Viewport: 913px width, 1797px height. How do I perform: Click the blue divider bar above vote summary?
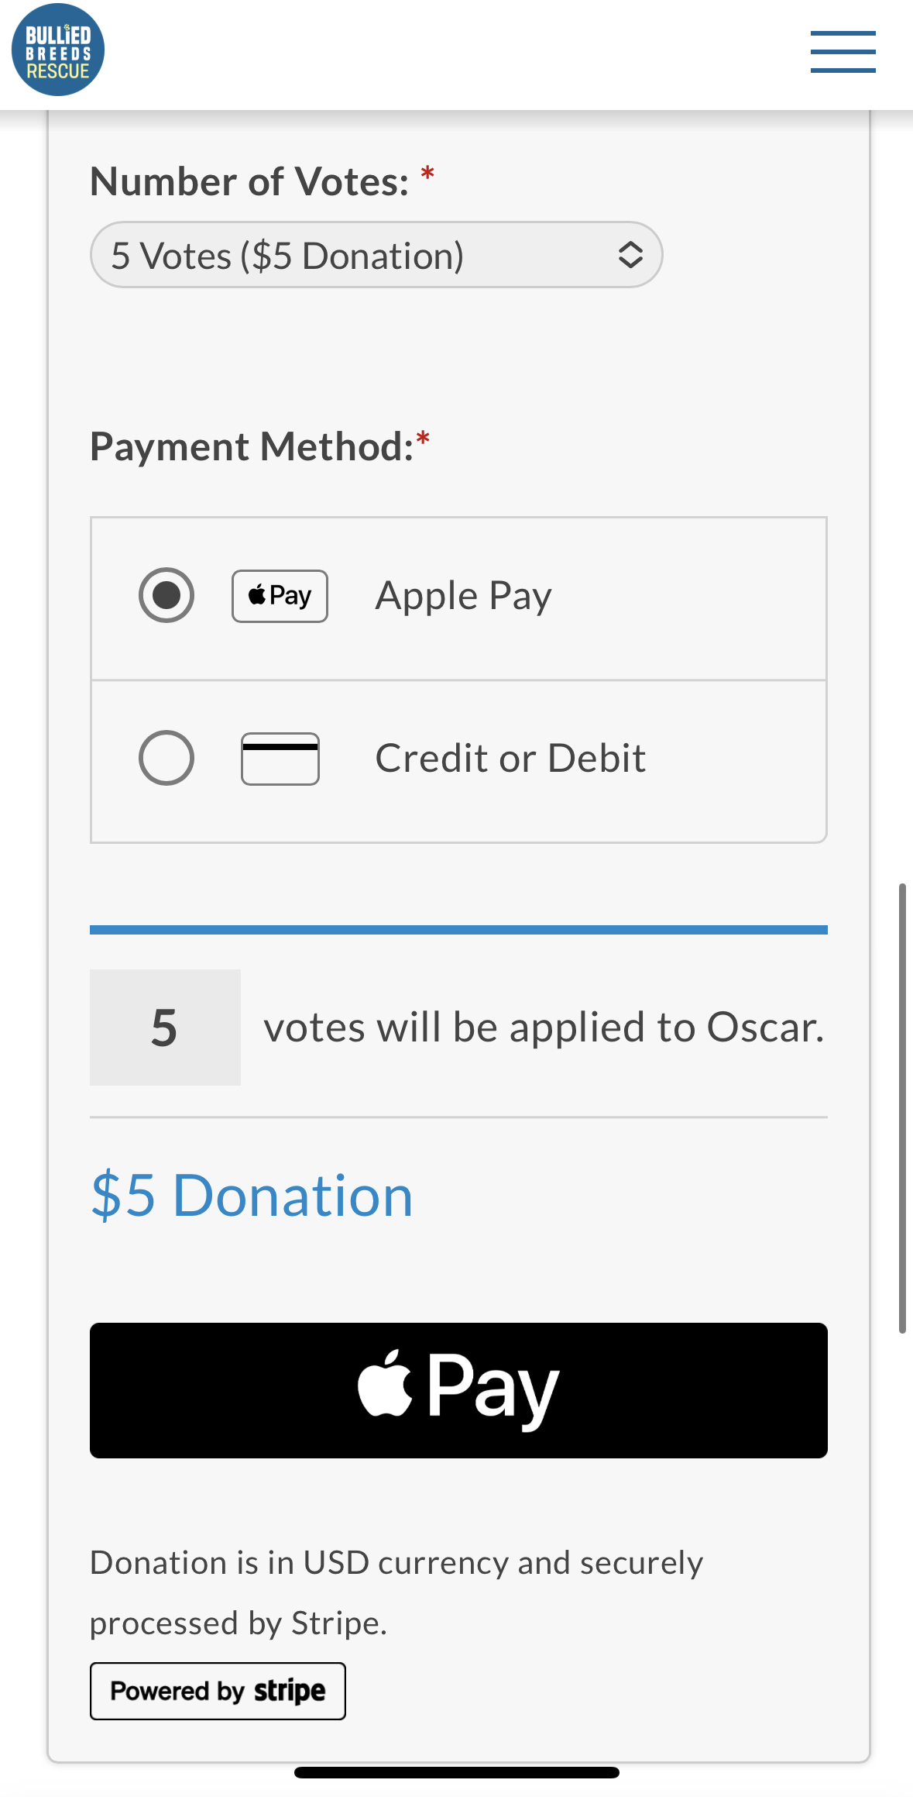(x=458, y=930)
